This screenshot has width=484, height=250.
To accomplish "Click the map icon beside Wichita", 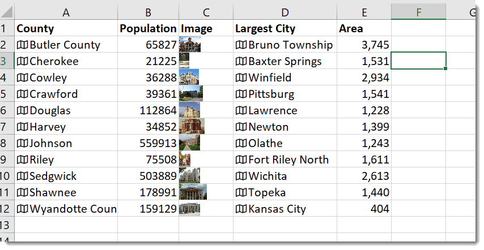I will 241,176.
